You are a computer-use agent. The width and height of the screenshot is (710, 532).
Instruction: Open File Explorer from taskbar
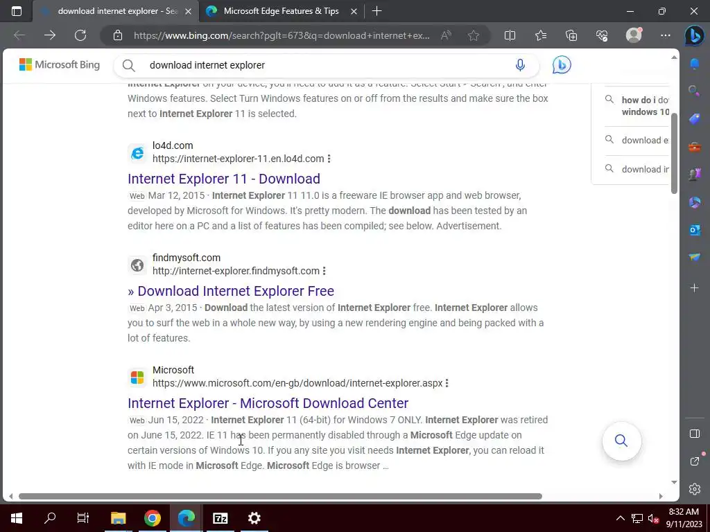tap(118, 518)
